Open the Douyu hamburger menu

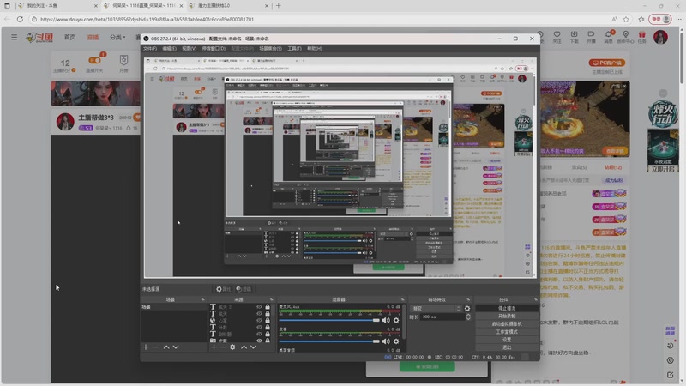pyautogui.click(x=14, y=37)
